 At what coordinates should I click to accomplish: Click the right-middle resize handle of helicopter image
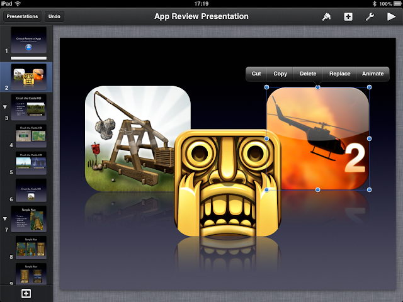pos(370,138)
